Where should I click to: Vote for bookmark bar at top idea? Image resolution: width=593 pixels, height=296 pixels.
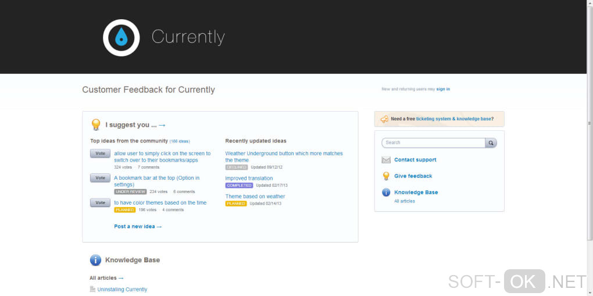point(100,178)
